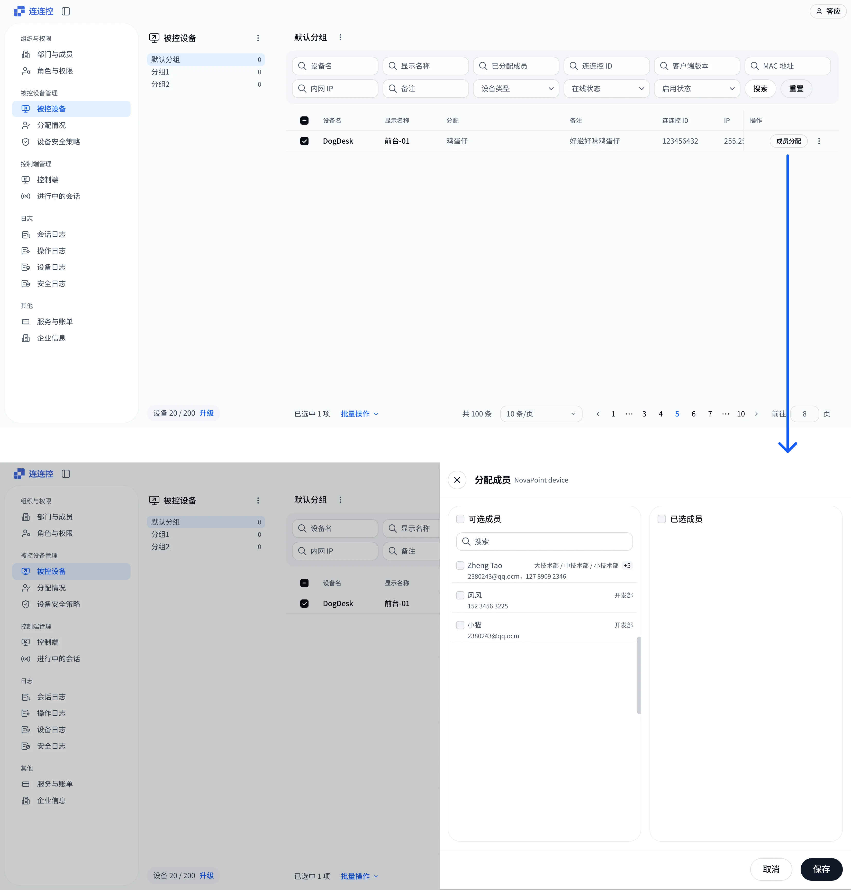Expand 批量操作 dropdown in bottom screen
This screenshot has width=851, height=890.
[x=359, y=876]
